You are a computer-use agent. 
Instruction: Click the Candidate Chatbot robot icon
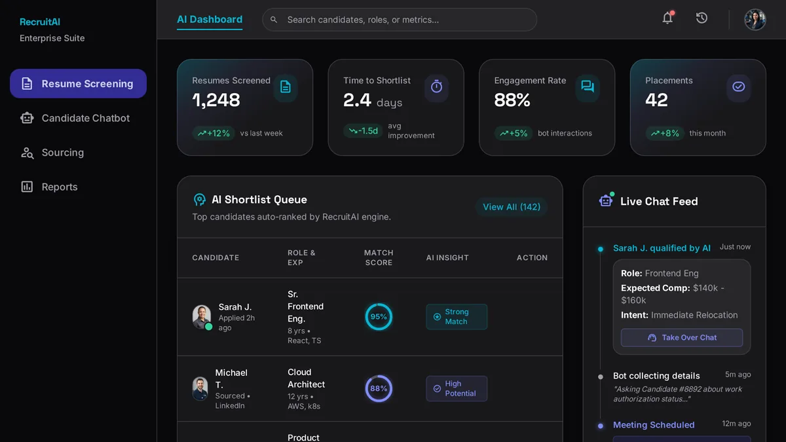pyautogui.click(x=27, y=118)
